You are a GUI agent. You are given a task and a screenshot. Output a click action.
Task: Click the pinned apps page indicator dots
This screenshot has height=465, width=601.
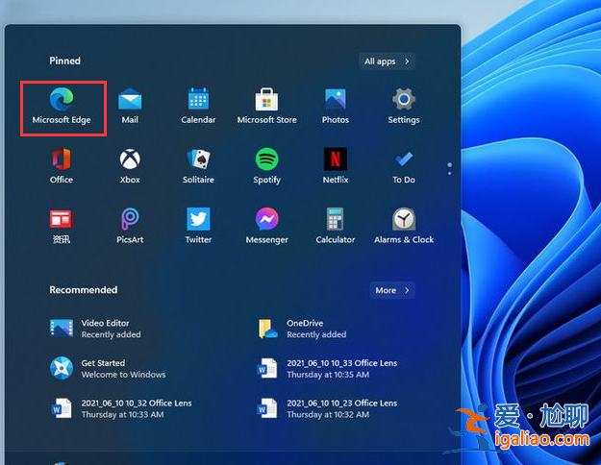(x=450, y=168)
